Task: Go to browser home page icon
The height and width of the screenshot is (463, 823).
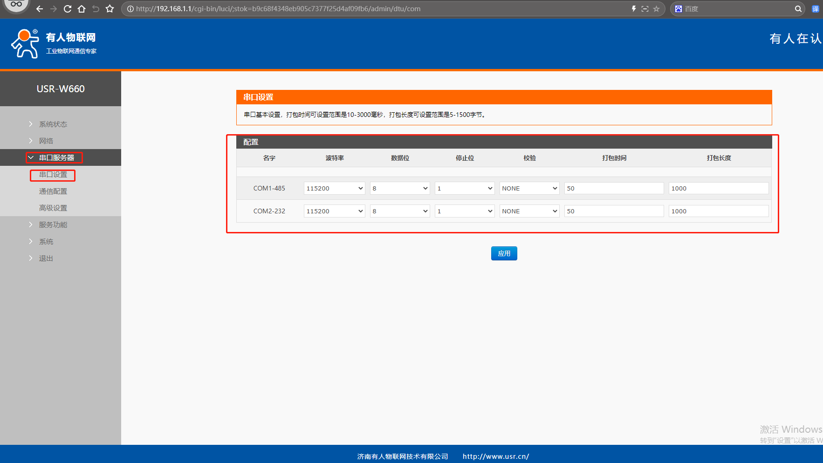Action: point(82,9)
